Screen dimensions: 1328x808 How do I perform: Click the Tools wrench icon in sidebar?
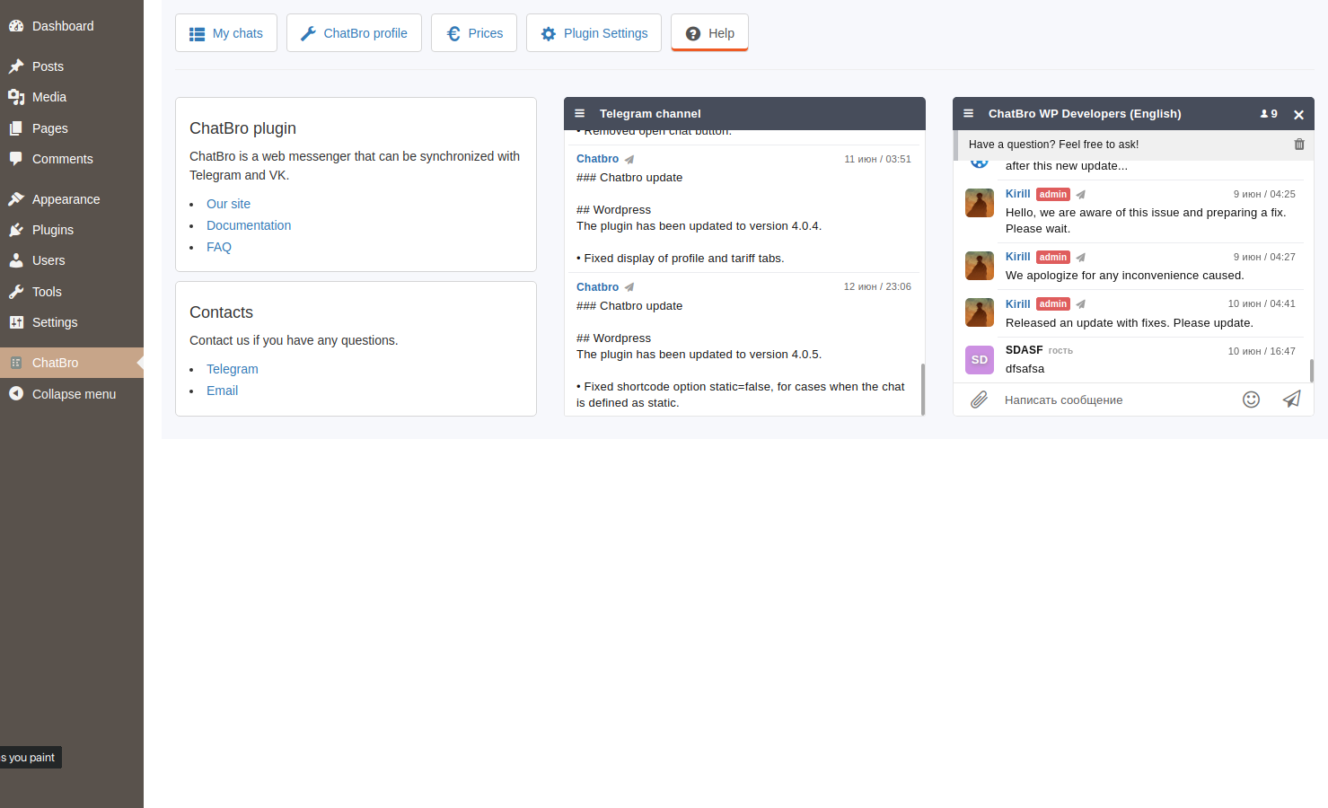15,292
